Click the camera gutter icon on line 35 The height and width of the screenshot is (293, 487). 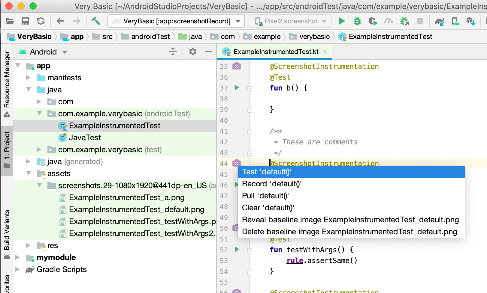pos(237,66)
